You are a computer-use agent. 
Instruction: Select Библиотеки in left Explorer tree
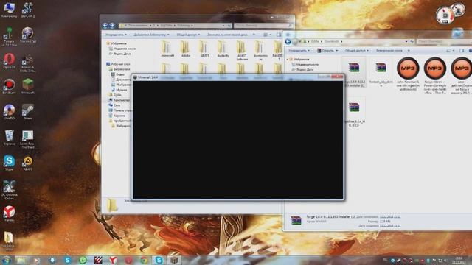pos(122,69)
